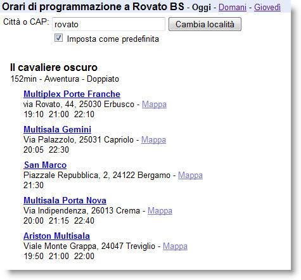
Task: Open the 'Domani' showtimes link
Action: [233, 8]
